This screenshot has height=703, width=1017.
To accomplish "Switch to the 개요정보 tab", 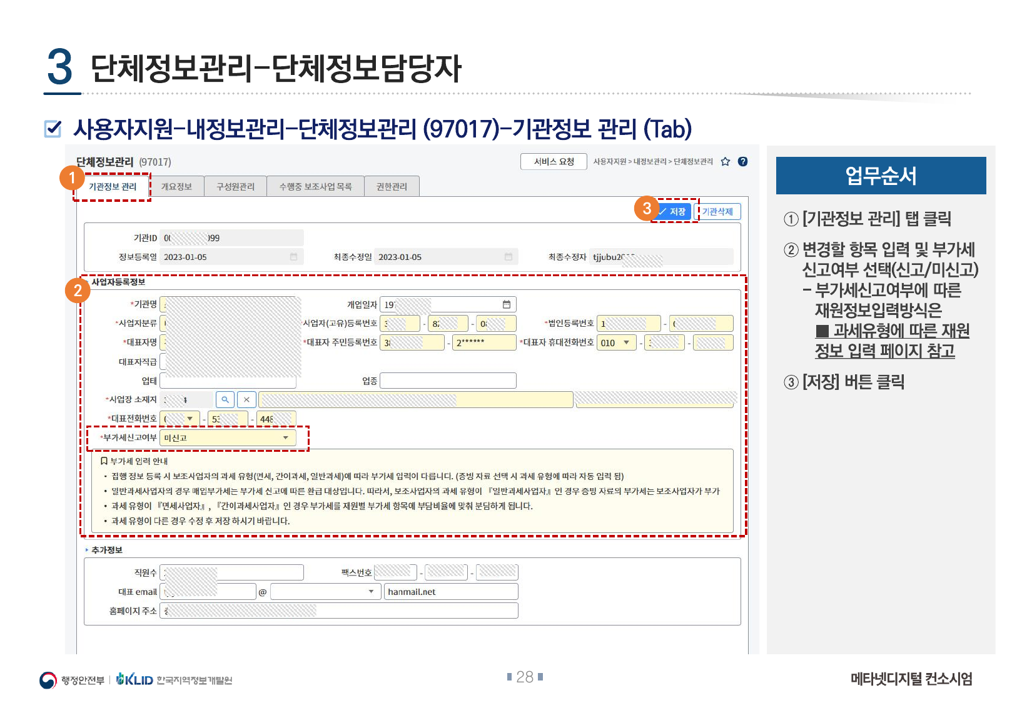I will tap(176, 187).
